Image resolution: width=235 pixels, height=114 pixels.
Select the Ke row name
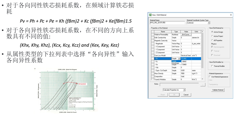click(x=163, y=64)
